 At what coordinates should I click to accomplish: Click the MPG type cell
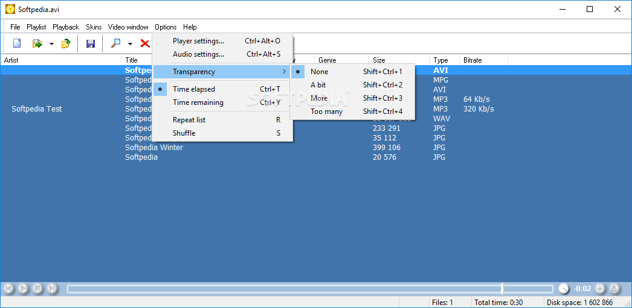tap(441, 80)
